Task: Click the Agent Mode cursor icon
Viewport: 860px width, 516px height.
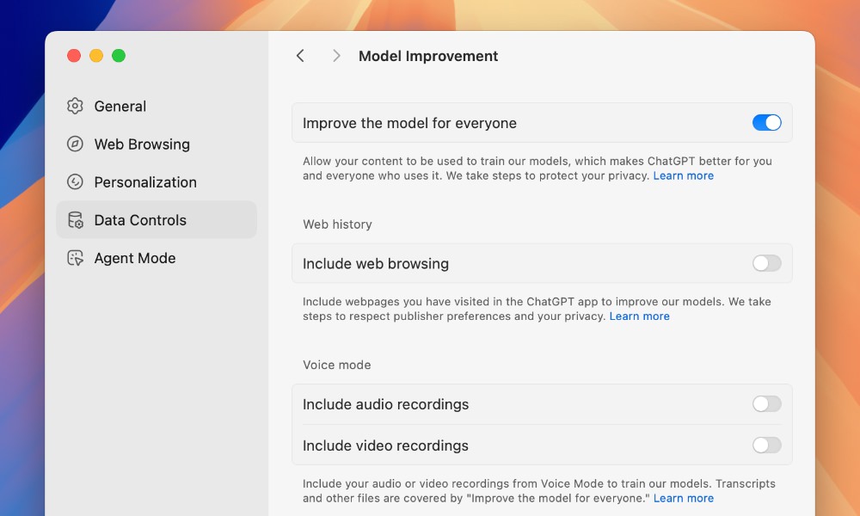Action: click(x=75, y=258)
